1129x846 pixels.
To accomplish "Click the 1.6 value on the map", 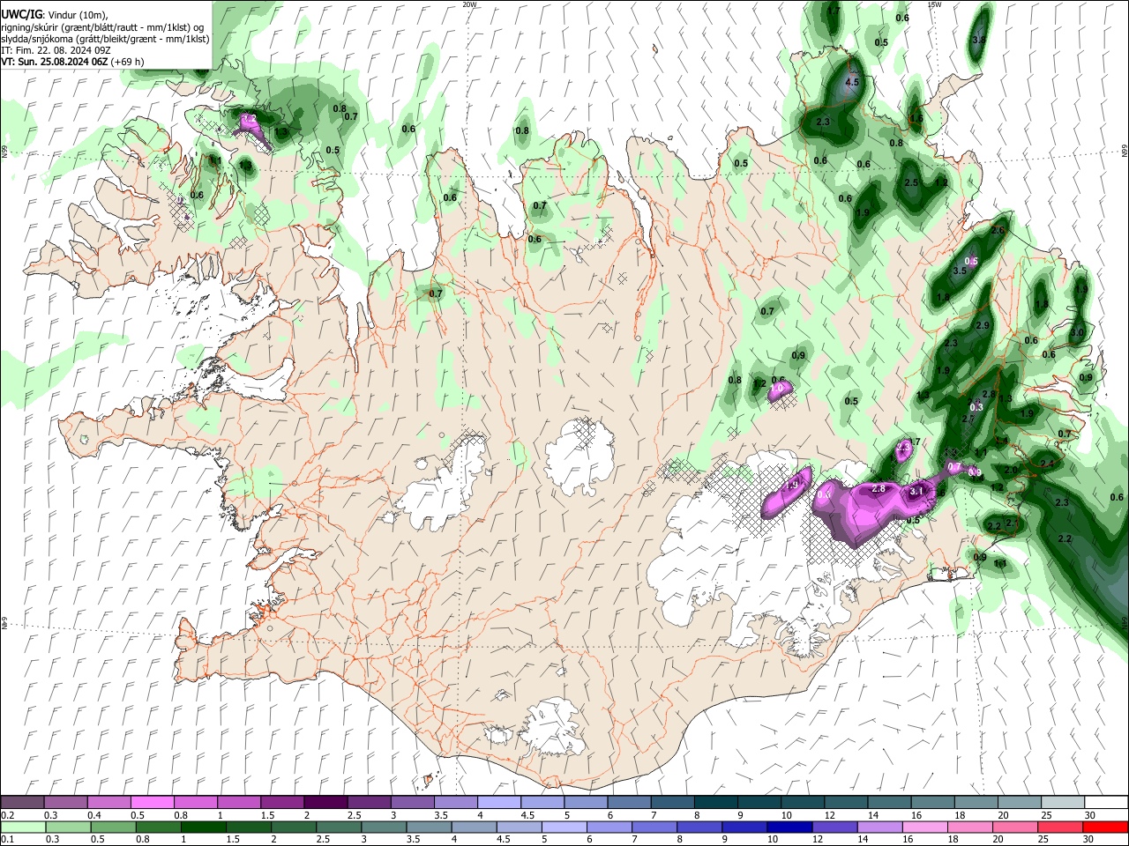I will 916,119.
